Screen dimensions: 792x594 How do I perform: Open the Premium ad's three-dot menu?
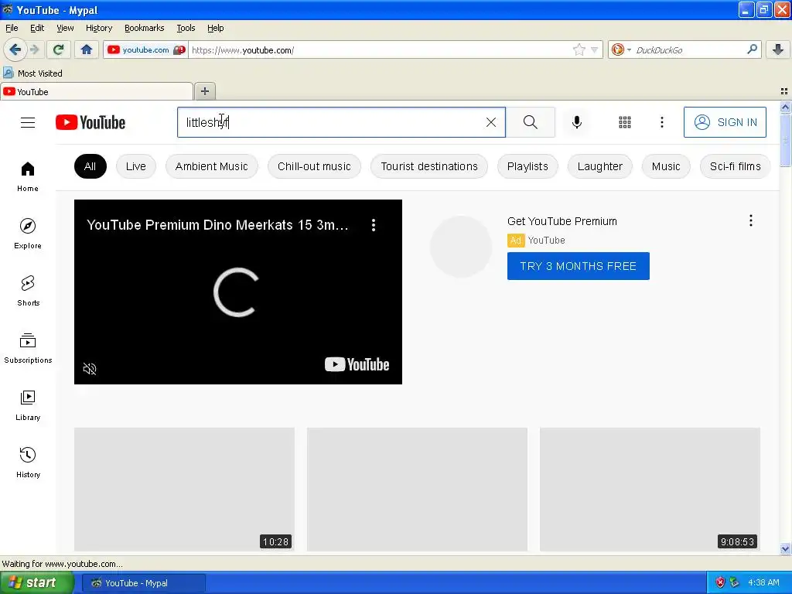(x=750, y=220)
